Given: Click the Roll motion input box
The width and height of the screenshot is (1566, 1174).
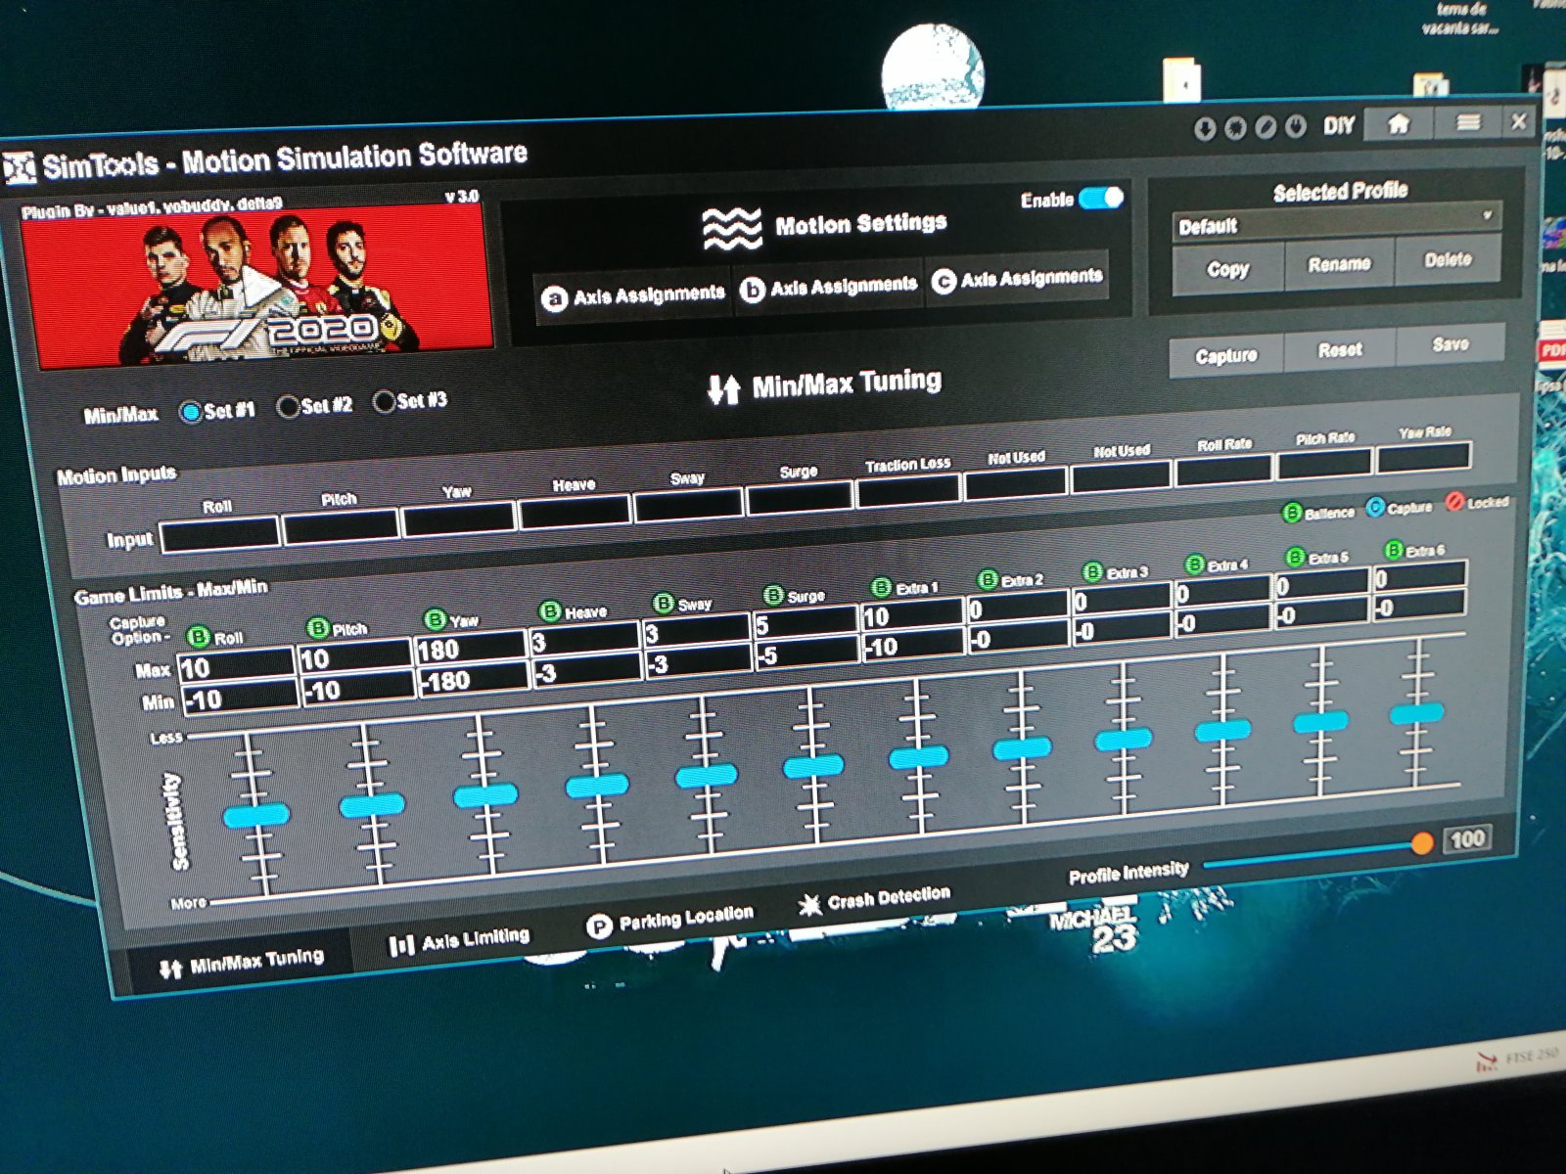Looking at the screenshot, I should pos(220,534).
